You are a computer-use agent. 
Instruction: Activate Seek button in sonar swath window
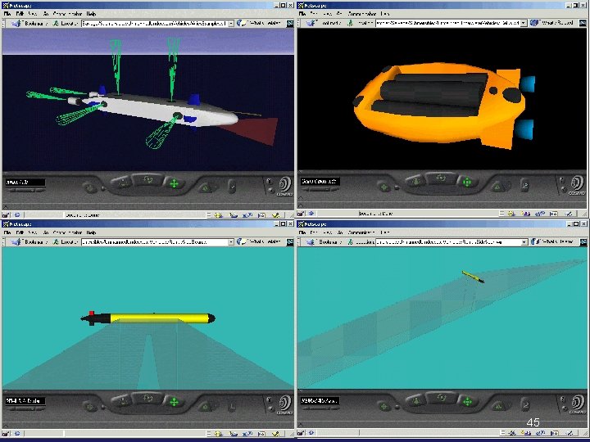coord(383,405)
